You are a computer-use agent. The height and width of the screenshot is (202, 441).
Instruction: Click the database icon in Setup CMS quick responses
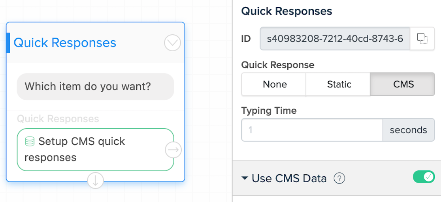click(x=30, y=141)
